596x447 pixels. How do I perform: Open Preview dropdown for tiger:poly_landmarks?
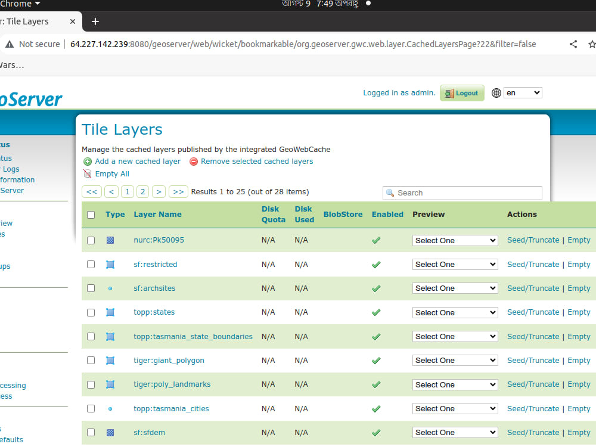coord(455,384)
